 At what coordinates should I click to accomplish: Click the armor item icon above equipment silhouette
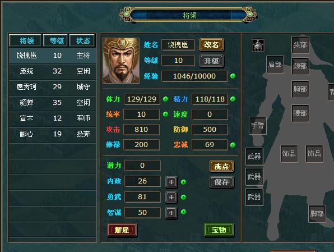pos(258,45)
